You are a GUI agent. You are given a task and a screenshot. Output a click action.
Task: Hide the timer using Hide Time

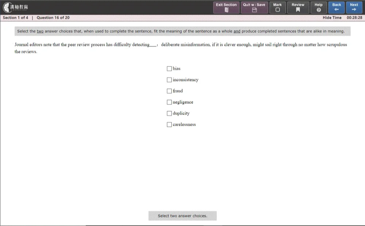(x=332, y=18)
